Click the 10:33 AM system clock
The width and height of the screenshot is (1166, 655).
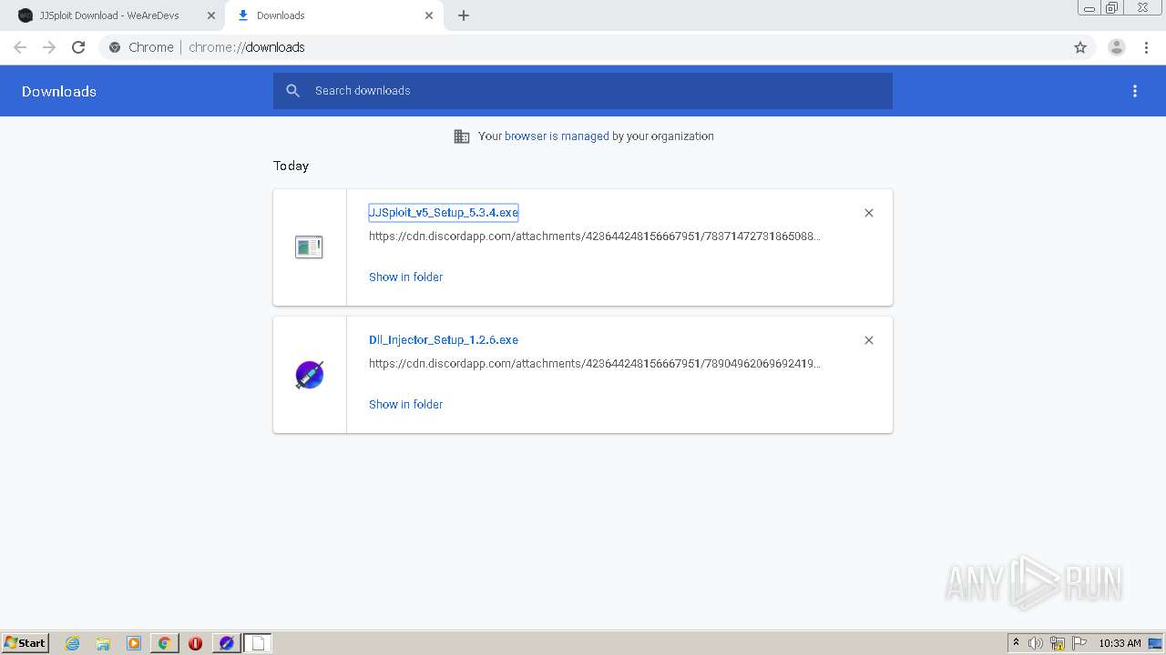point(1120,643)
